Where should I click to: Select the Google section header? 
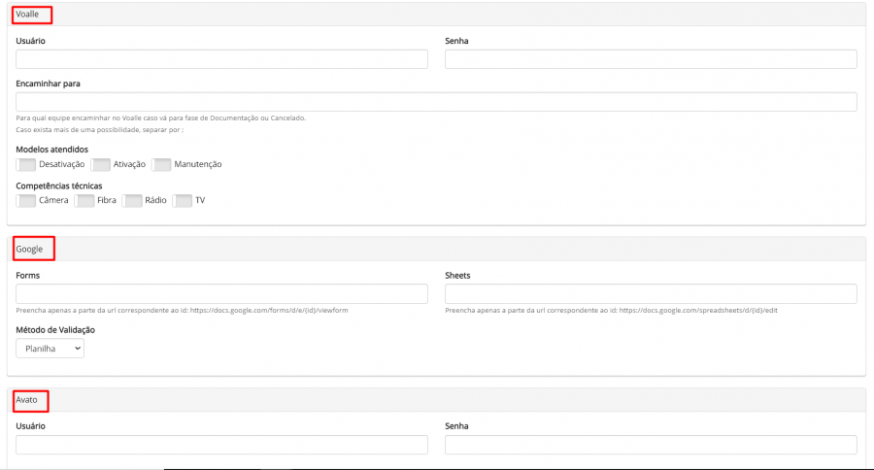point(31,249)
